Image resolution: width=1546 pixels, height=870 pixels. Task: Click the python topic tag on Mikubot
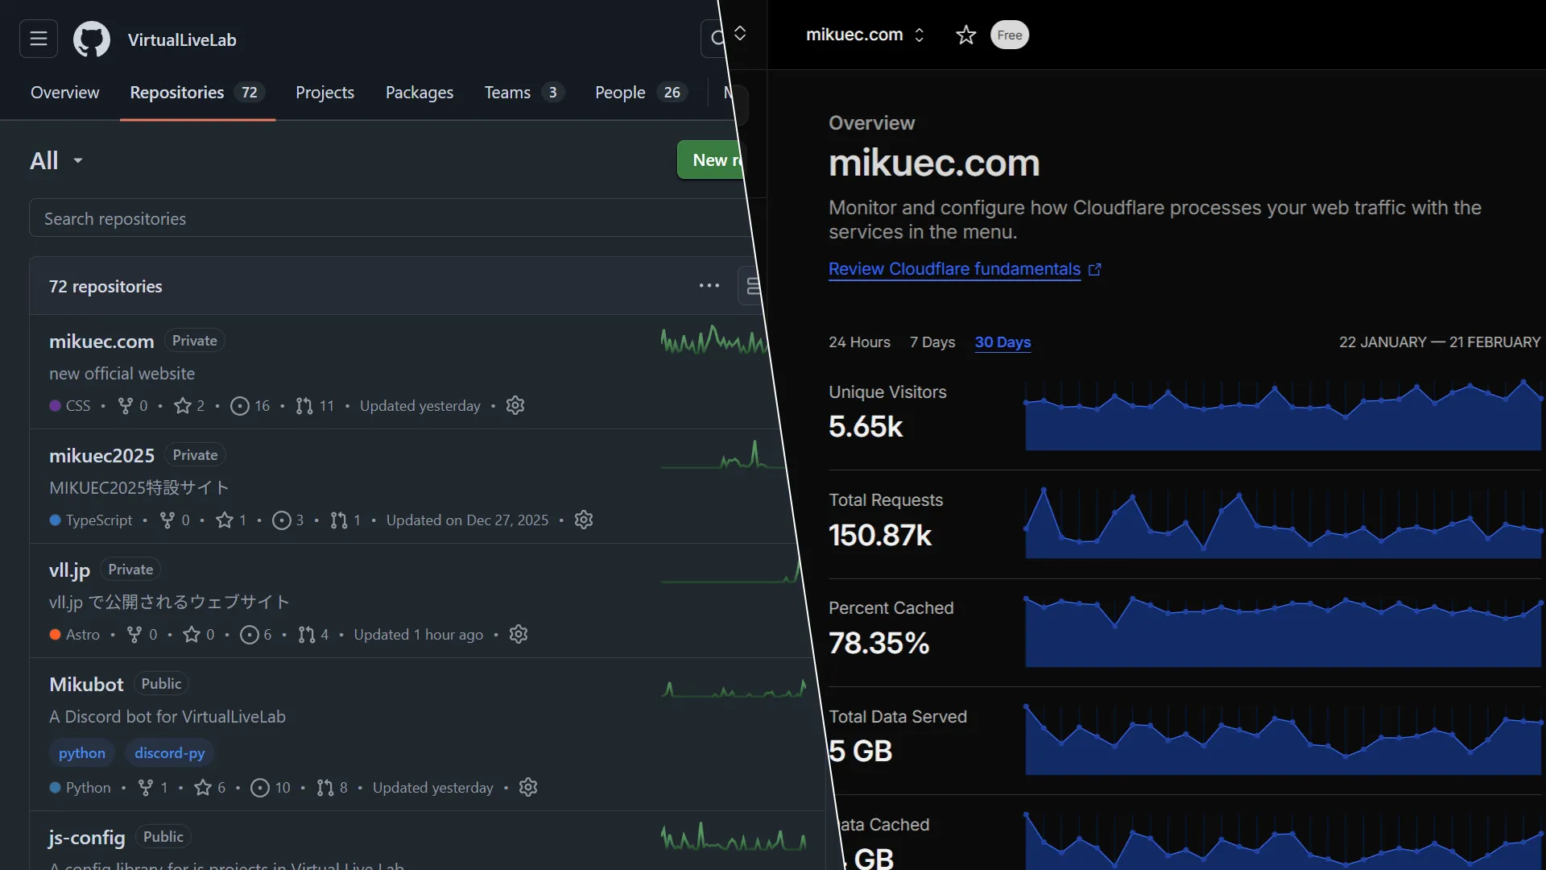pyautogui.click(x=82, y=753)
